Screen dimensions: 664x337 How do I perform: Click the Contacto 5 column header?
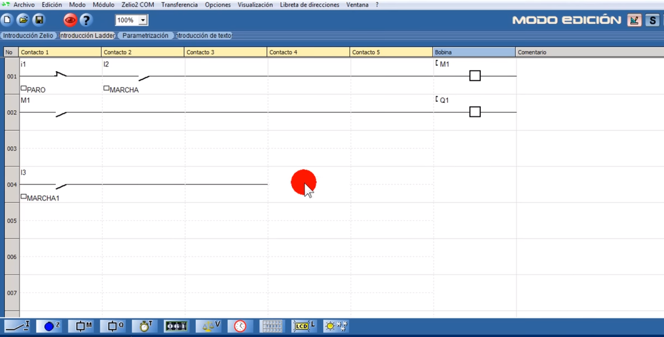(392, 52)
